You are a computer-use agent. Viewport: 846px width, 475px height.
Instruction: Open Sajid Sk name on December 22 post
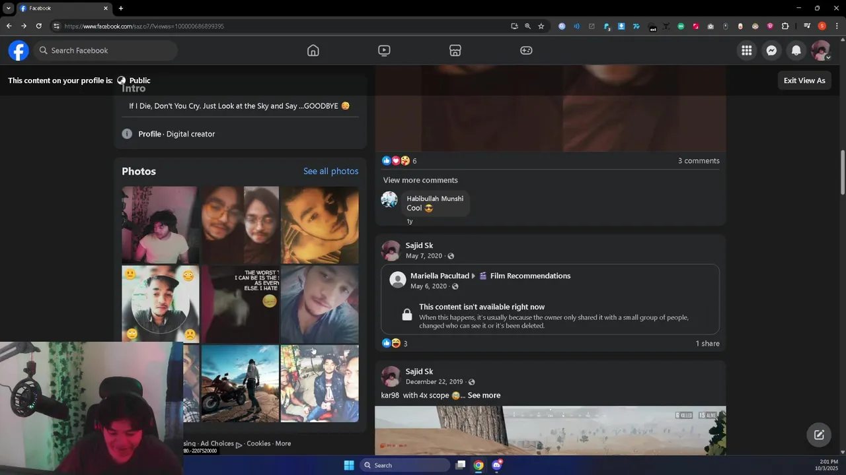pos(419,371)
